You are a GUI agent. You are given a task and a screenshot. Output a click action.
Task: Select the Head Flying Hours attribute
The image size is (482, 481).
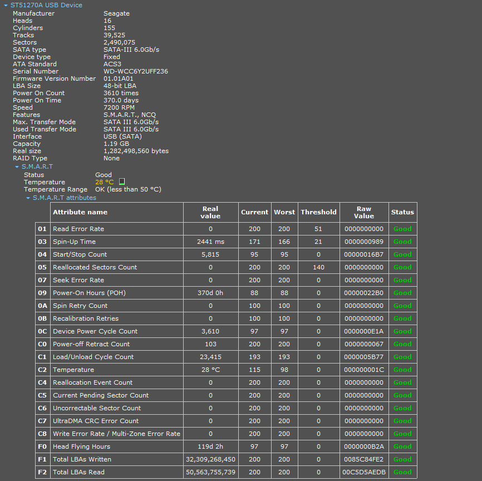coord(81,446)
